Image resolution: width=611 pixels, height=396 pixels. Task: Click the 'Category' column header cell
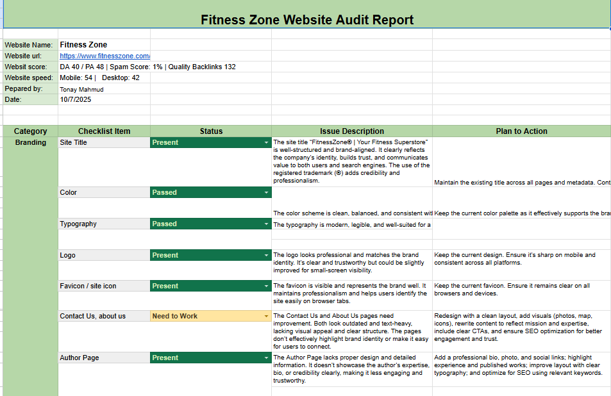coord(30,131)
